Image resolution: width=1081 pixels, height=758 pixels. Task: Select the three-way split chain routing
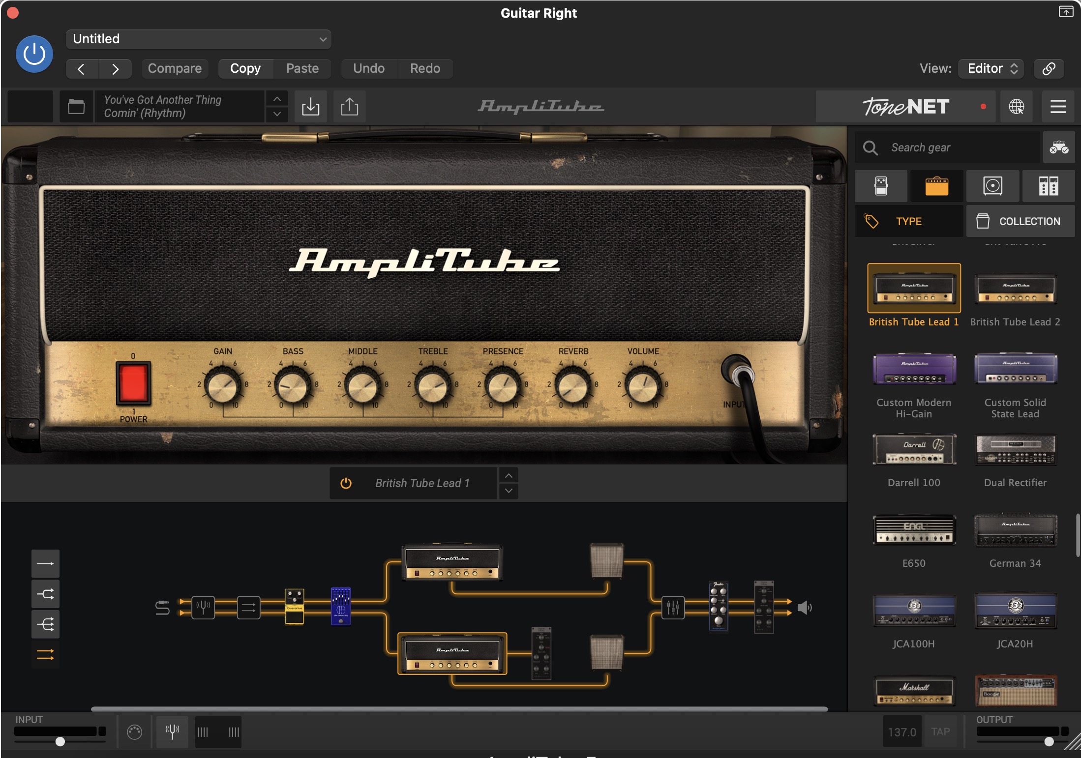pyautogui.click(x=45, y=624)
